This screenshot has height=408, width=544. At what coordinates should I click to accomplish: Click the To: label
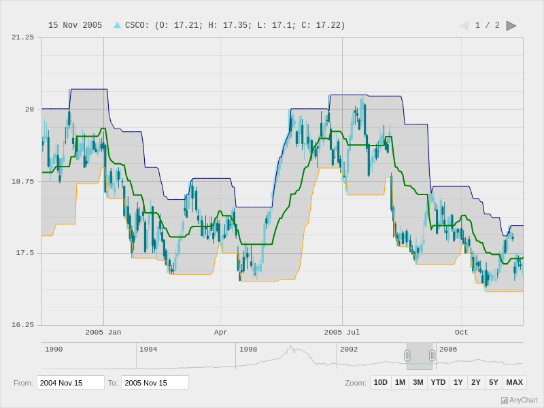(113, 383)
